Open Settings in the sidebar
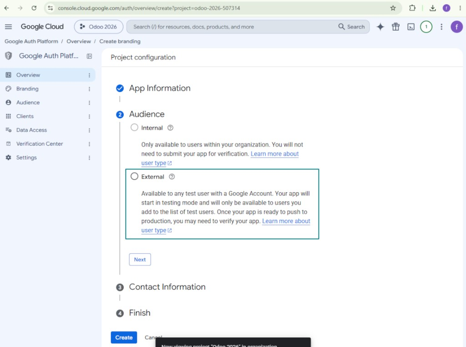This screenshot has width=466, height=347. click(47, 158)
